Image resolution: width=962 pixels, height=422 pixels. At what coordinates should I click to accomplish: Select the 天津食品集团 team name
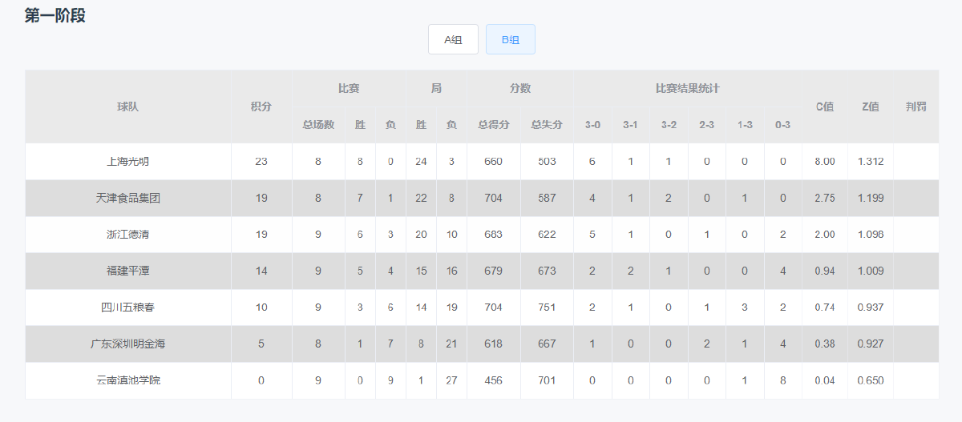pos(128,198)
